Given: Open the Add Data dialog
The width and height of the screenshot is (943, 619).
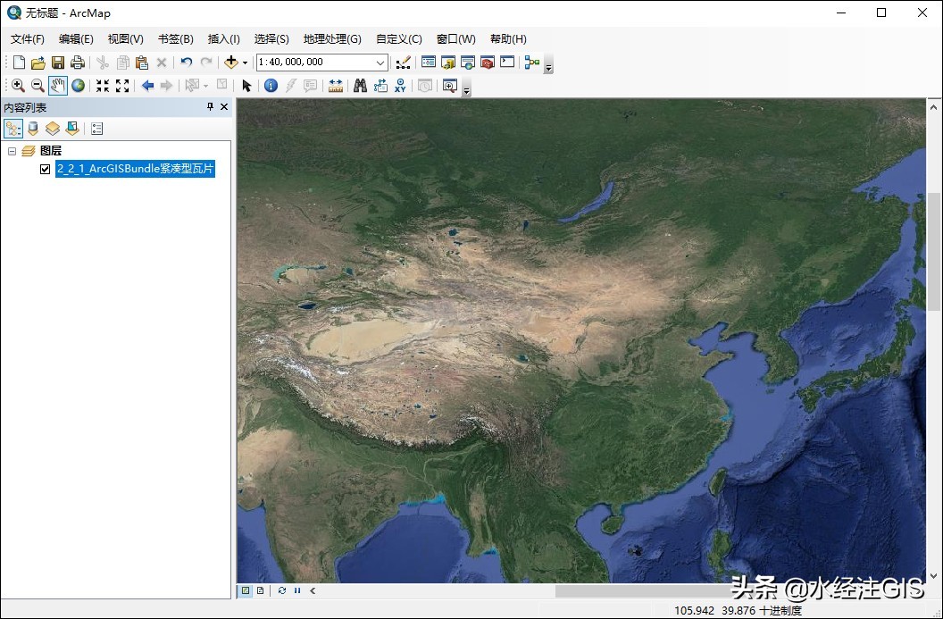Looking at the screenshot, I should click(x=231, y=62).
